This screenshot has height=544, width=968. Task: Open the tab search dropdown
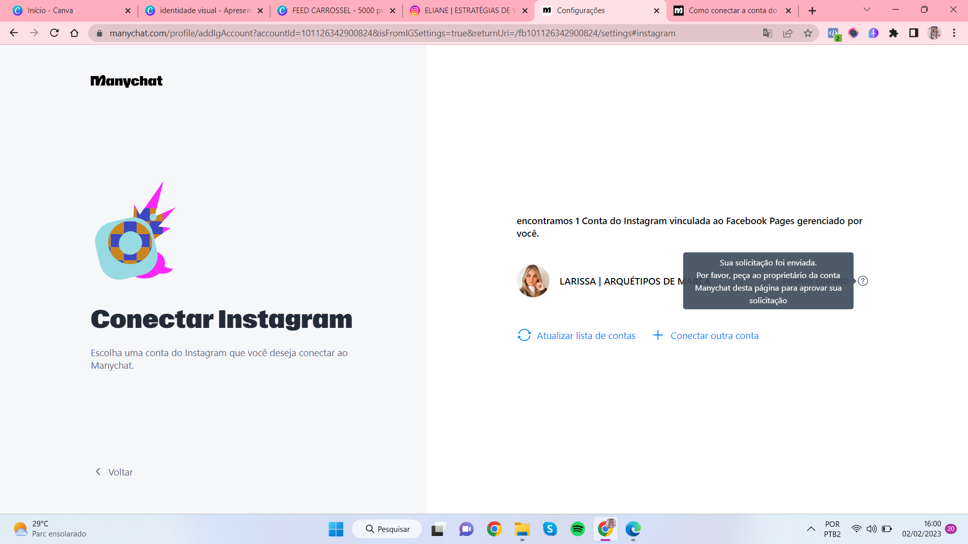(x=867, y=10)
